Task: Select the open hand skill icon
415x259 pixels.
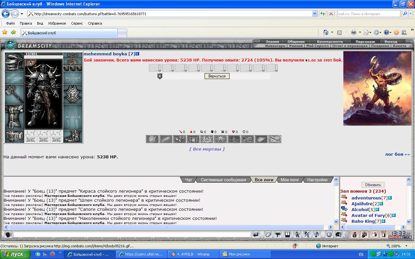Action: [x=193, y=139]
